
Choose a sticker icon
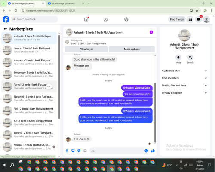tap(79, 150)
